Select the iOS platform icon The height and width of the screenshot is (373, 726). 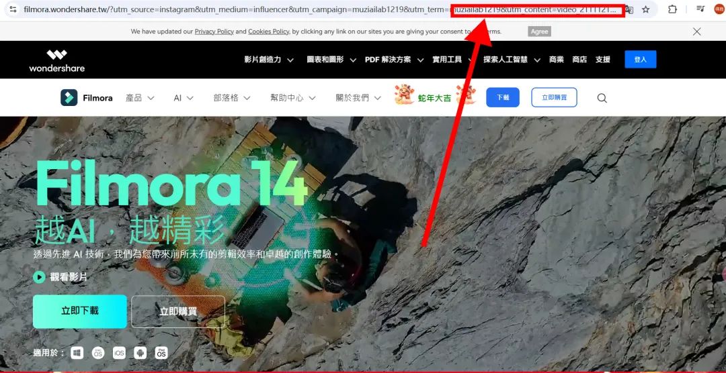119,353
